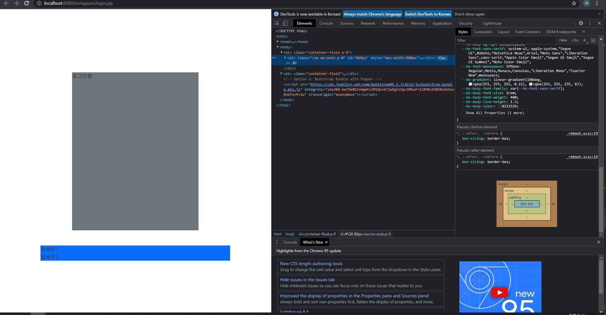The width and height of the screenshot is (606, 315).
Task: Dismiss the Korean language notification bar
Action: click(599, 14)
